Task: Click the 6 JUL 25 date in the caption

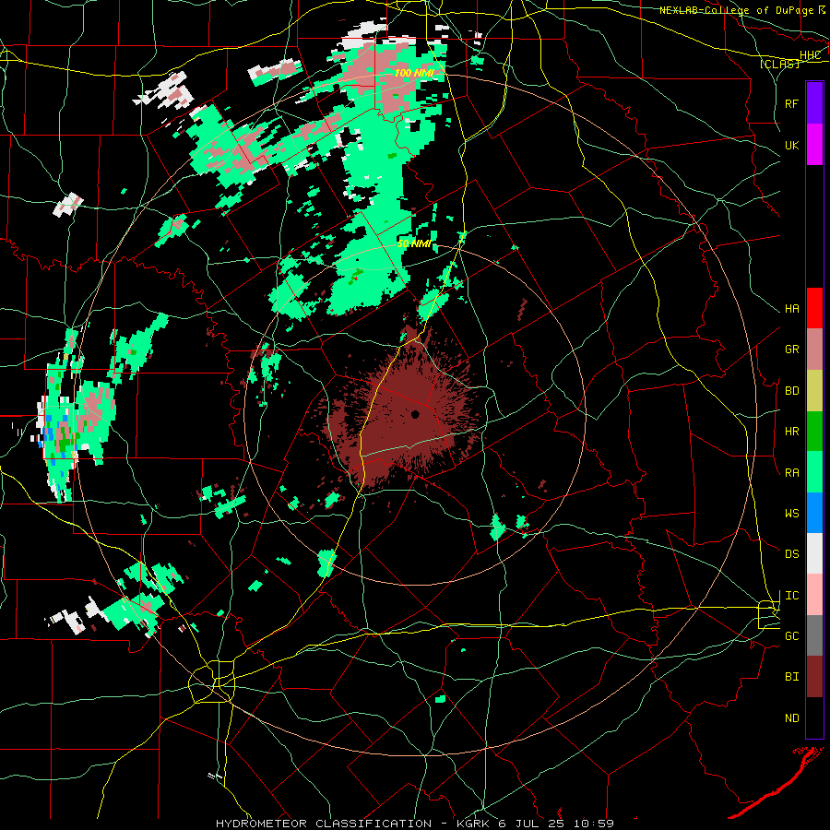Action: 531,824
